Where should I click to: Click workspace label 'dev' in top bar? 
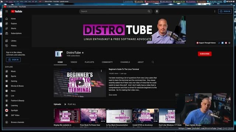click(7, 1)
